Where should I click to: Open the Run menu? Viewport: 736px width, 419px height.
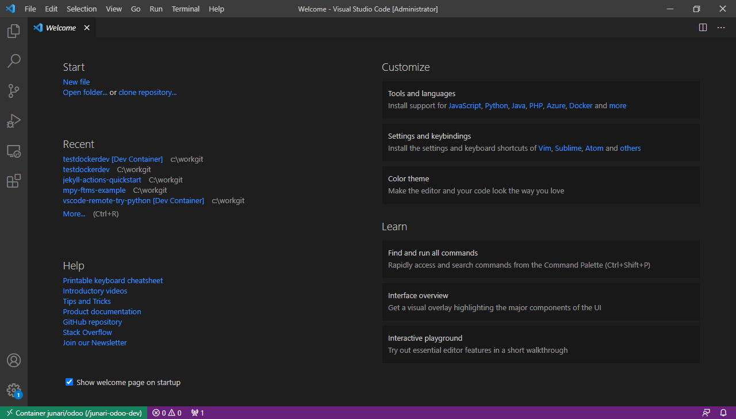(x=156, y=9)
